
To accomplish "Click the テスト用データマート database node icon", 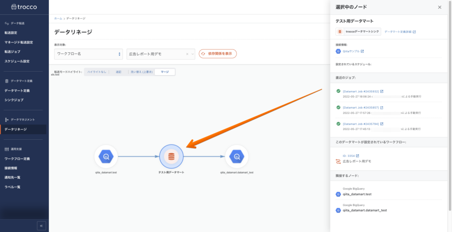I will (171, 156).
